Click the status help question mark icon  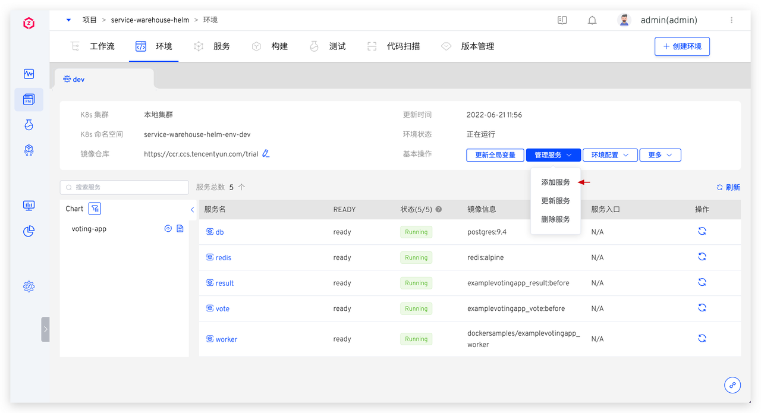coord(439,209)
